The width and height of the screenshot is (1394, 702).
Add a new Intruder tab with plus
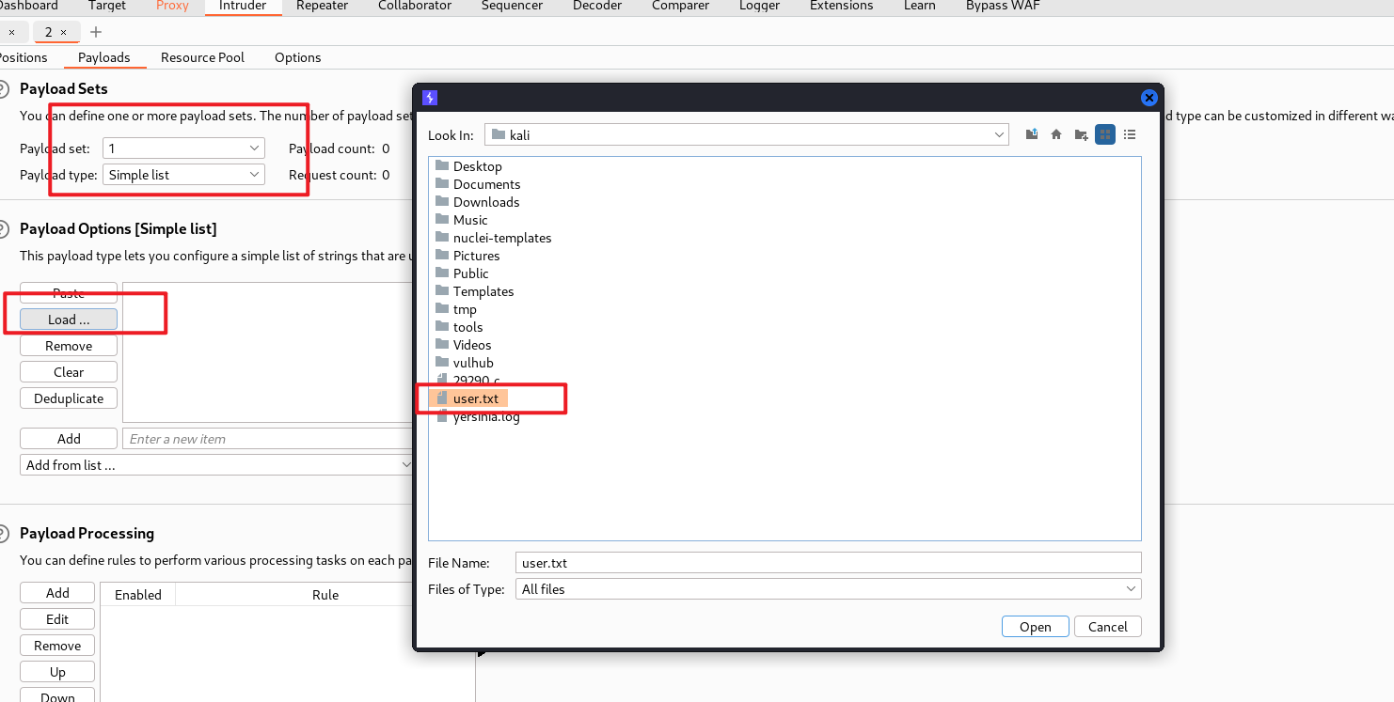click(96, 32)
